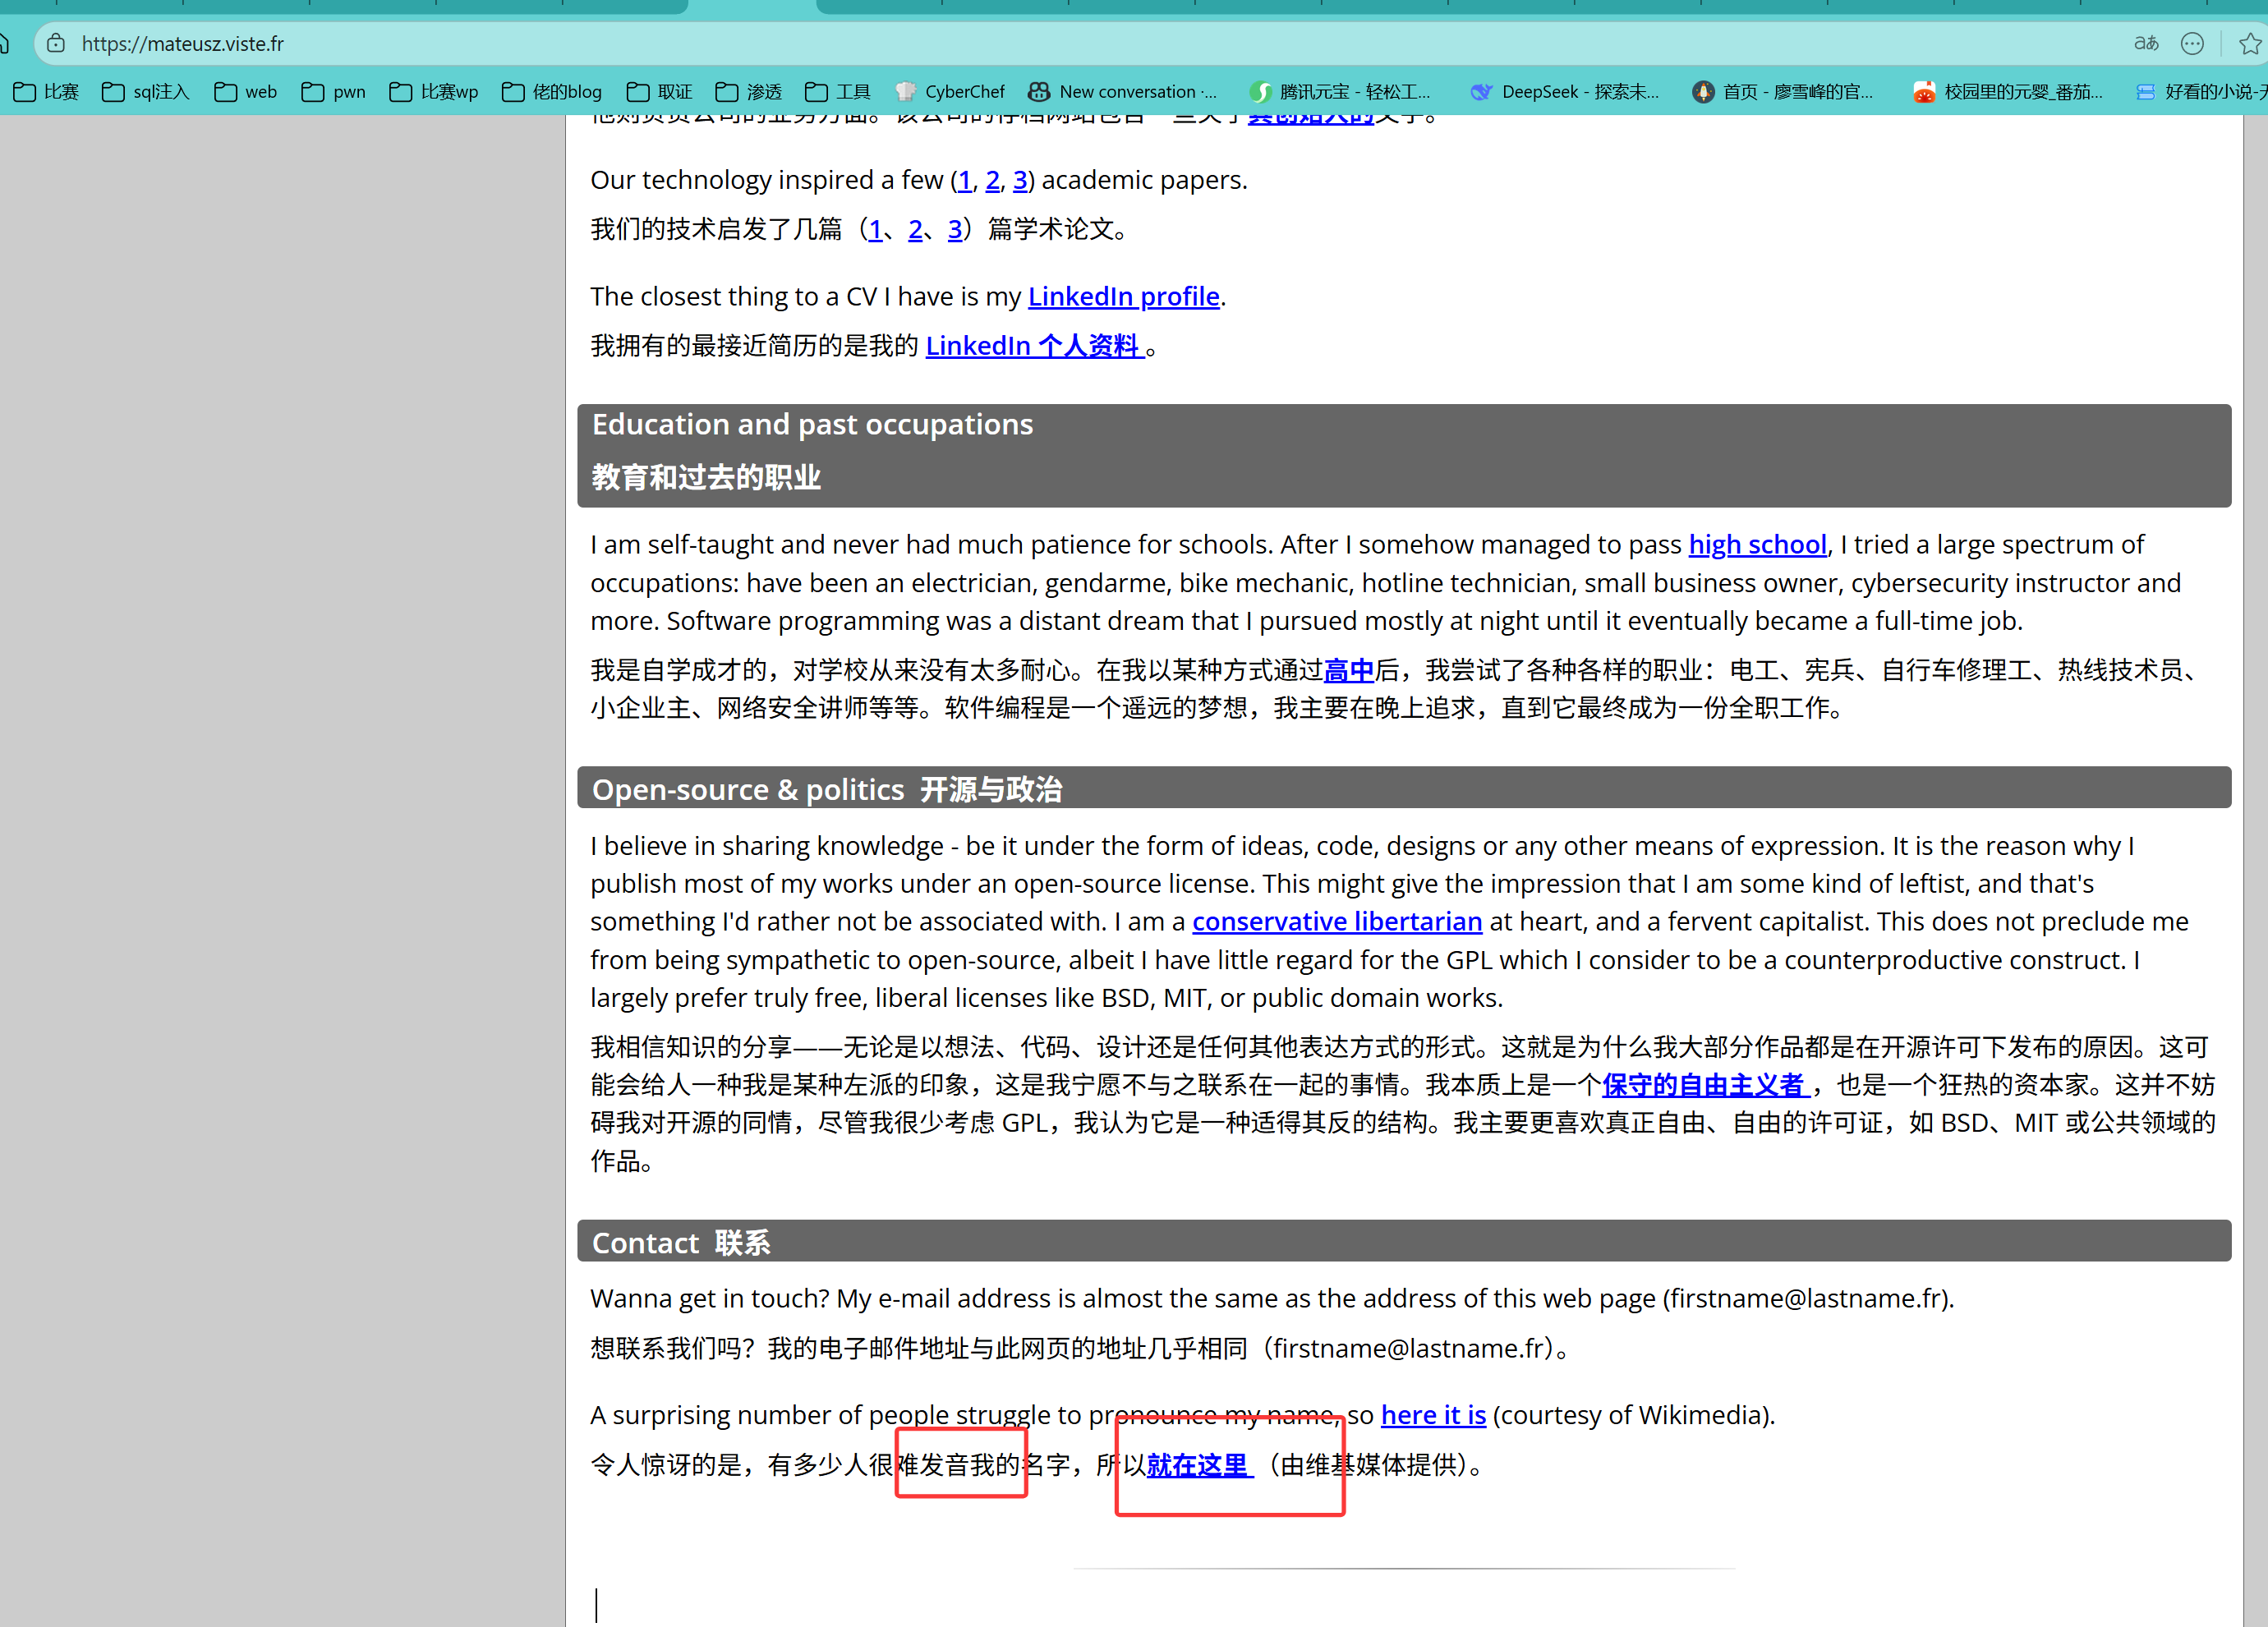This screenshot has height=1627, width=2268.
Task: Expand the pwn bookmarks folder
Action: (332, 91)
